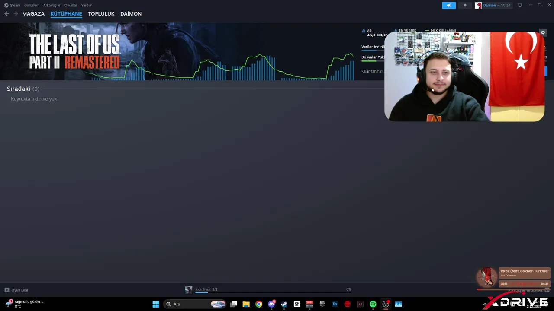
Task: Expand the Daimon account dropdown
Action: (x=491, y=5)
